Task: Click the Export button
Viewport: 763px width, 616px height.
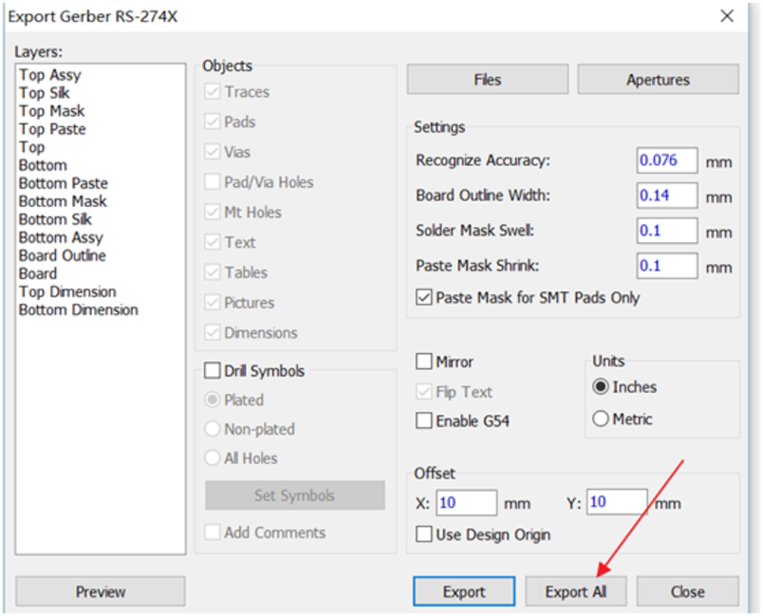Action: pos(464,591)
